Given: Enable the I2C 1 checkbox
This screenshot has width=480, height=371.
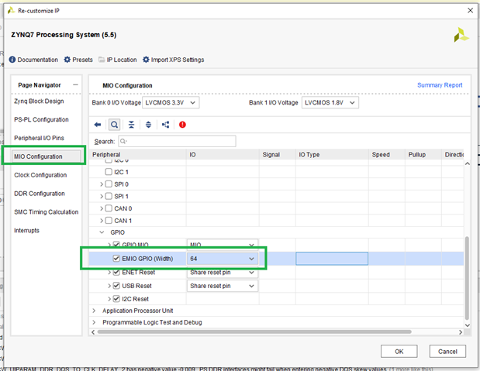Looking at the screenshot, I should pos(109,172).
